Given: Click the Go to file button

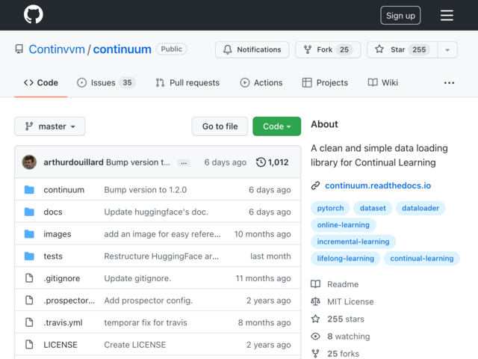Looking at the screenshot, I should tap(220, 126).
